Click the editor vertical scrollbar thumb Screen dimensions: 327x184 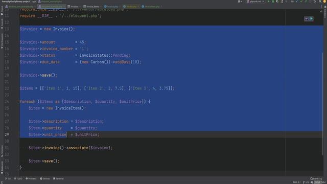click(x=322, y=104)
